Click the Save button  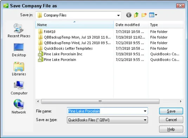[171, 111]
